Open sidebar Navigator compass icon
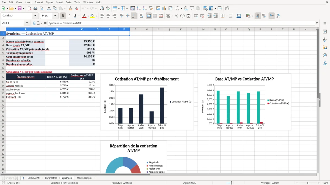The height and width of the screenshot is (185, 330). 325,55
